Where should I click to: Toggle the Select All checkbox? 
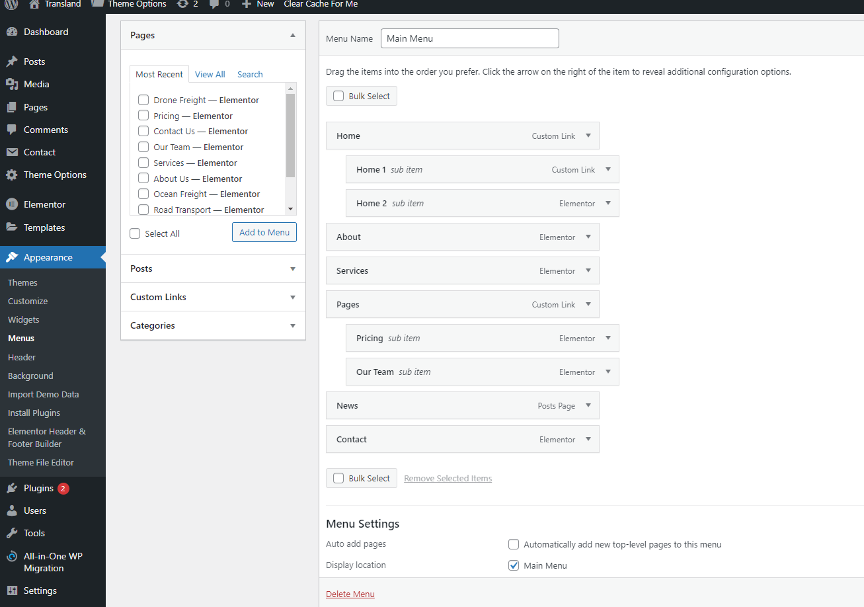click(x=136, y=233)
